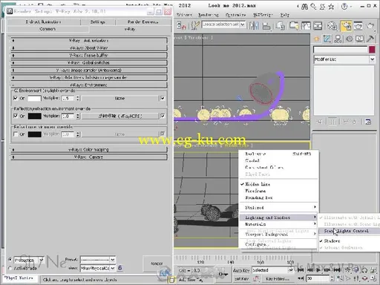Switch to the Create command panel icon
Screen dimensions: 380x285
point(316,39)
